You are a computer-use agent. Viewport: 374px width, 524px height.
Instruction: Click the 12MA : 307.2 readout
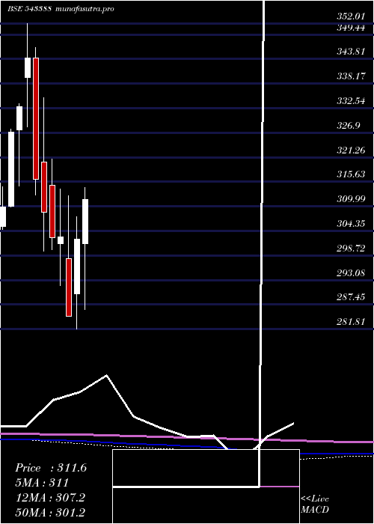(x=50, y=498)
